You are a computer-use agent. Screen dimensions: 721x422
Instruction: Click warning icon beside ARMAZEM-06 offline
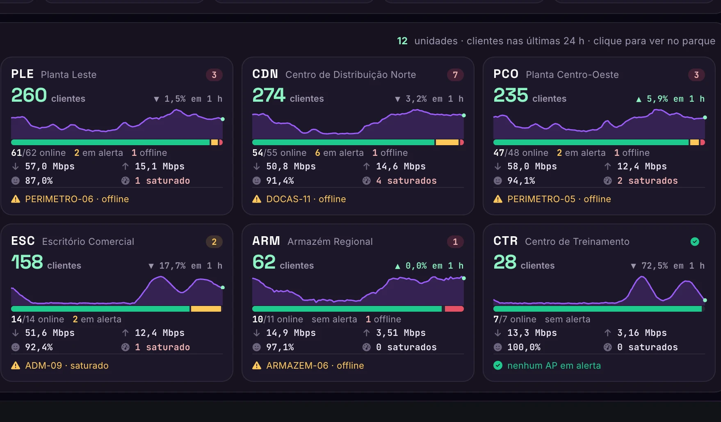tap(257, 365)
